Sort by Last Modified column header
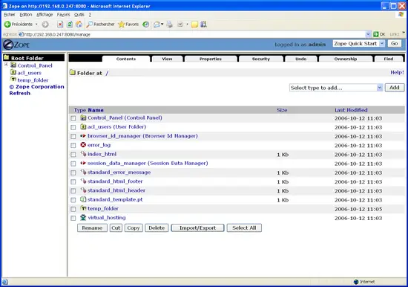The height and width of the screenshot is (287, 408). (x=351, y=110)
